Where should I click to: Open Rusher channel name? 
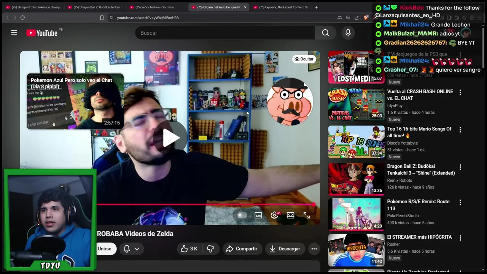click(x=393, y=244)
